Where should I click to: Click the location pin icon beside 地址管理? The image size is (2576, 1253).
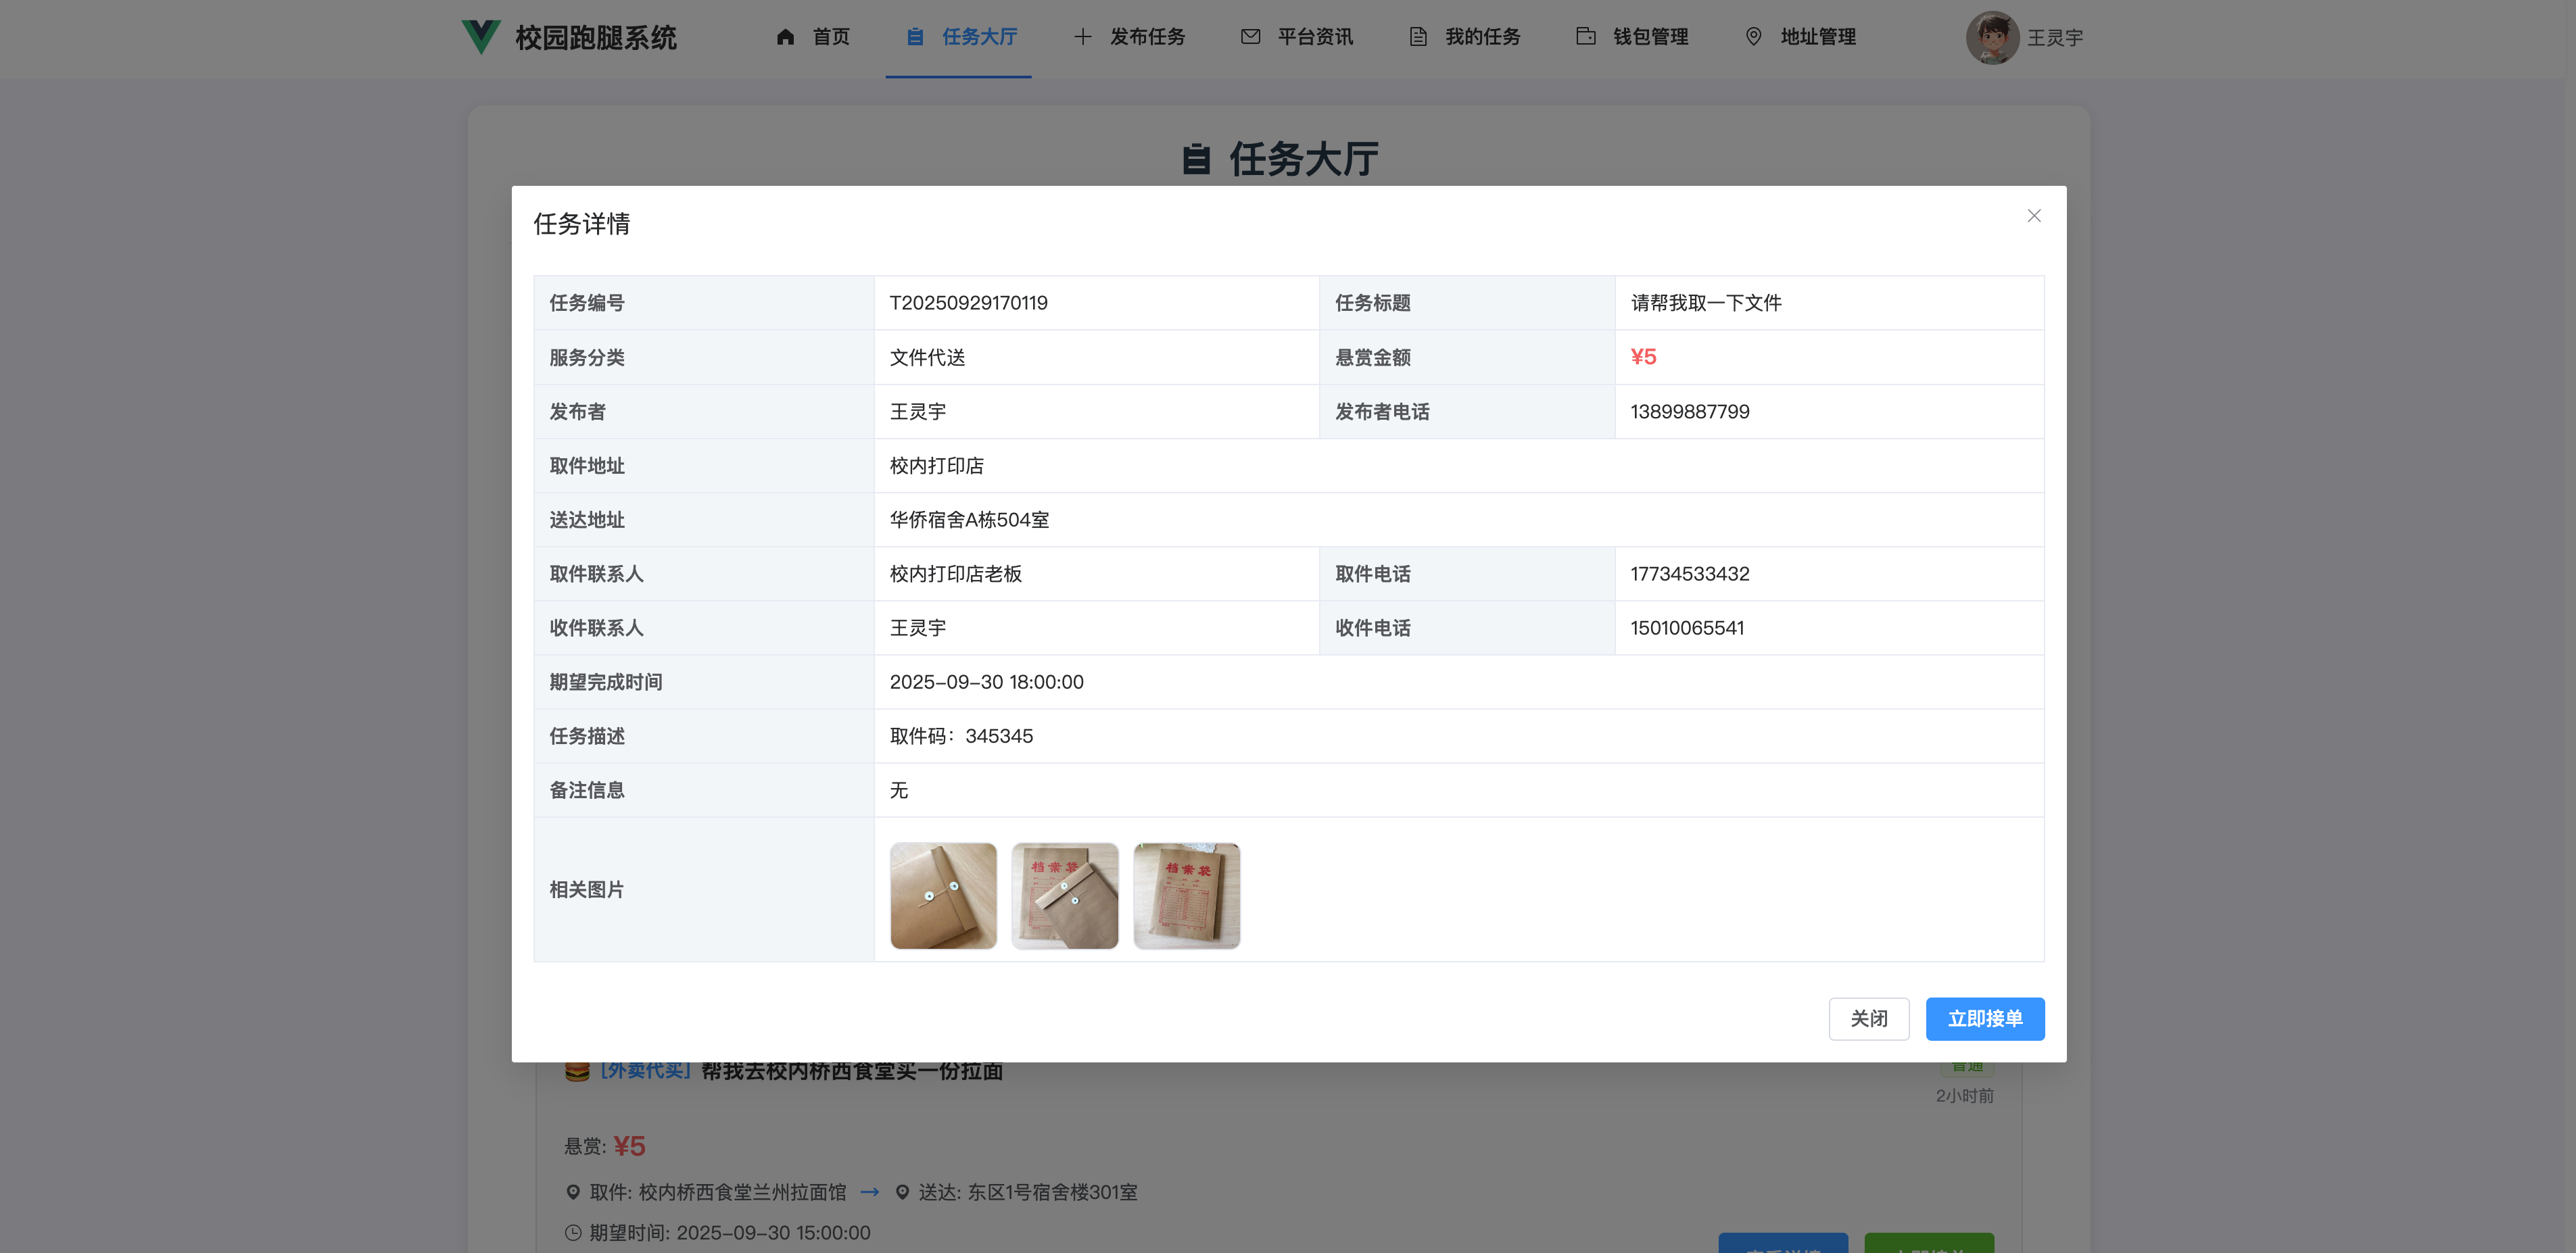click(x=1753, y=37)
